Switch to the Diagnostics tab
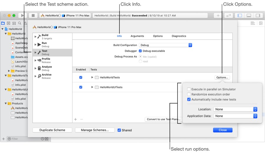 (179, 36)
